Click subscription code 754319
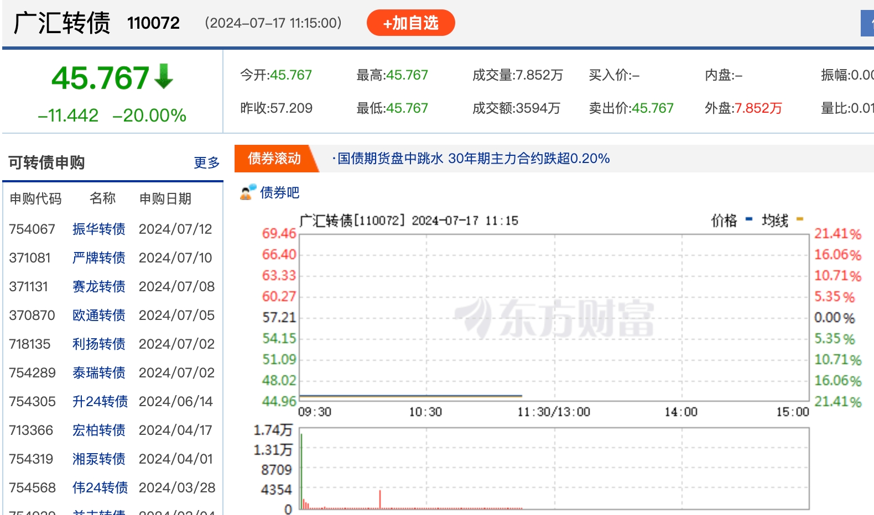874x515 pixels. coord(31,459)
